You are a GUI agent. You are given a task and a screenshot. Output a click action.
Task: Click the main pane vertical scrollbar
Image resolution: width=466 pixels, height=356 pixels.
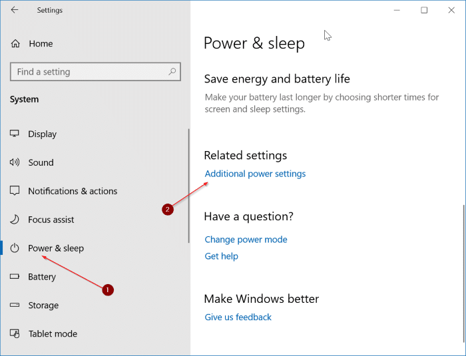(464, 273)
